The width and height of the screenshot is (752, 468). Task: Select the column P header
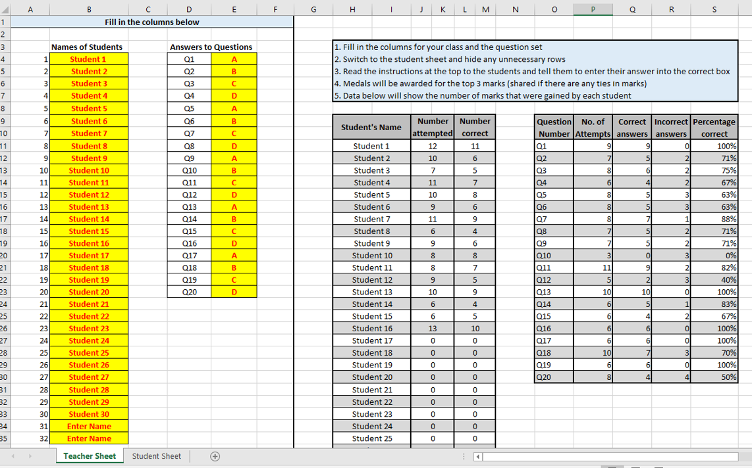point(593,9)
